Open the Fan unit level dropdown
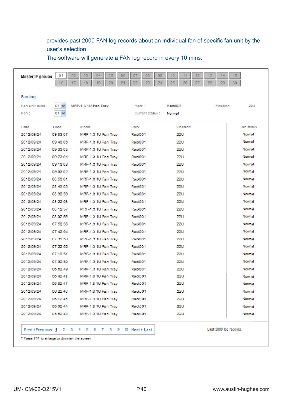The height and width of the screenshot is (401, 283). point(60,106)
